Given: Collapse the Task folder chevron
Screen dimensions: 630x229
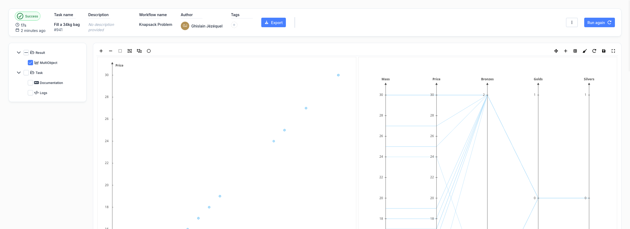Looking at the screenshot, I should point(19,73).
